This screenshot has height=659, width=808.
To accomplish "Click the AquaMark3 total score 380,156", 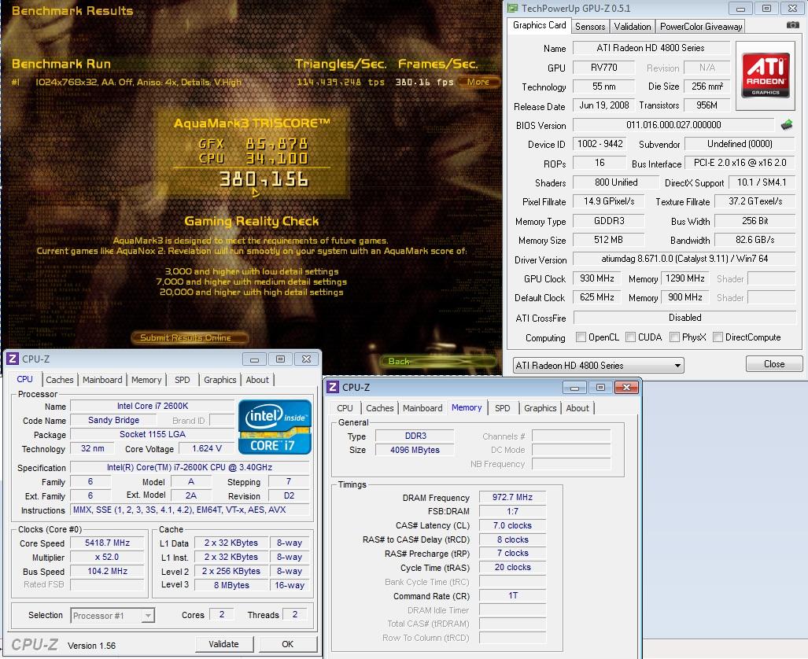I will (x=264, y=179).
